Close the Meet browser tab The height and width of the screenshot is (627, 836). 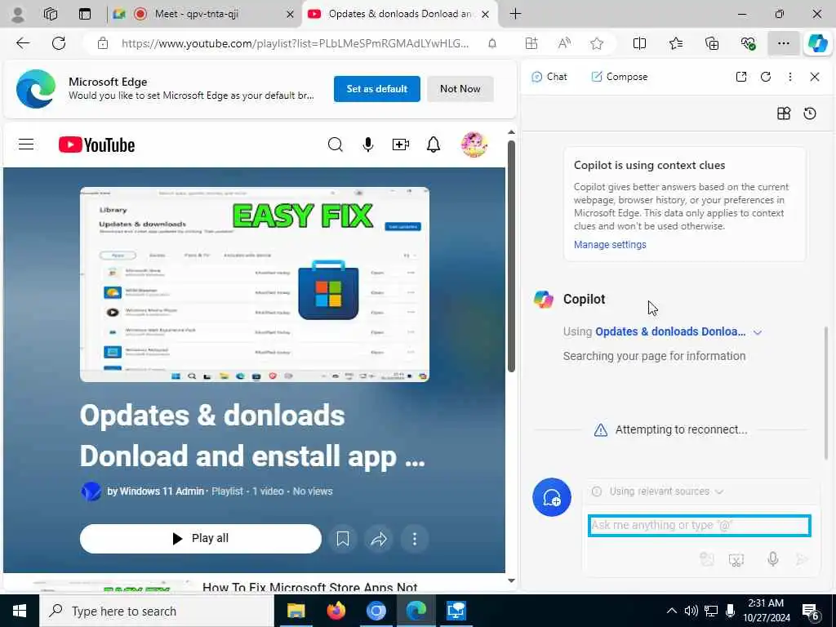(x=290, y=15)
